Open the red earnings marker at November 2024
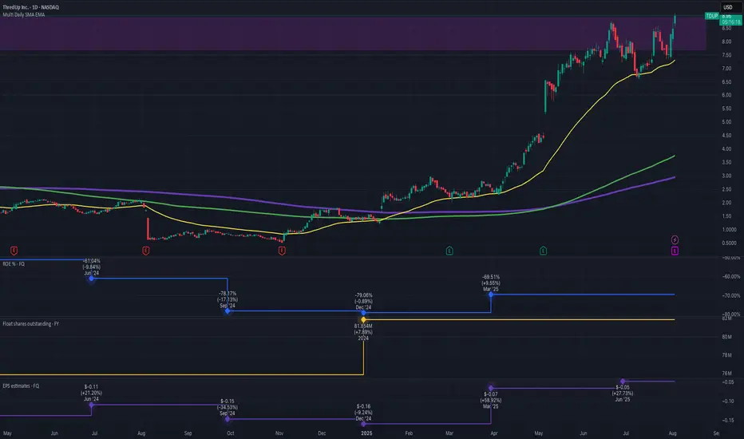744x439 pixels. pos(282,250)
